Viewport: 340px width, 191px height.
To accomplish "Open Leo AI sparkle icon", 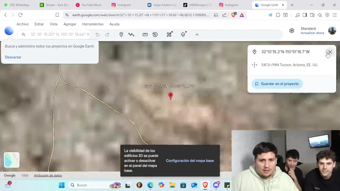I will (320, 15).
